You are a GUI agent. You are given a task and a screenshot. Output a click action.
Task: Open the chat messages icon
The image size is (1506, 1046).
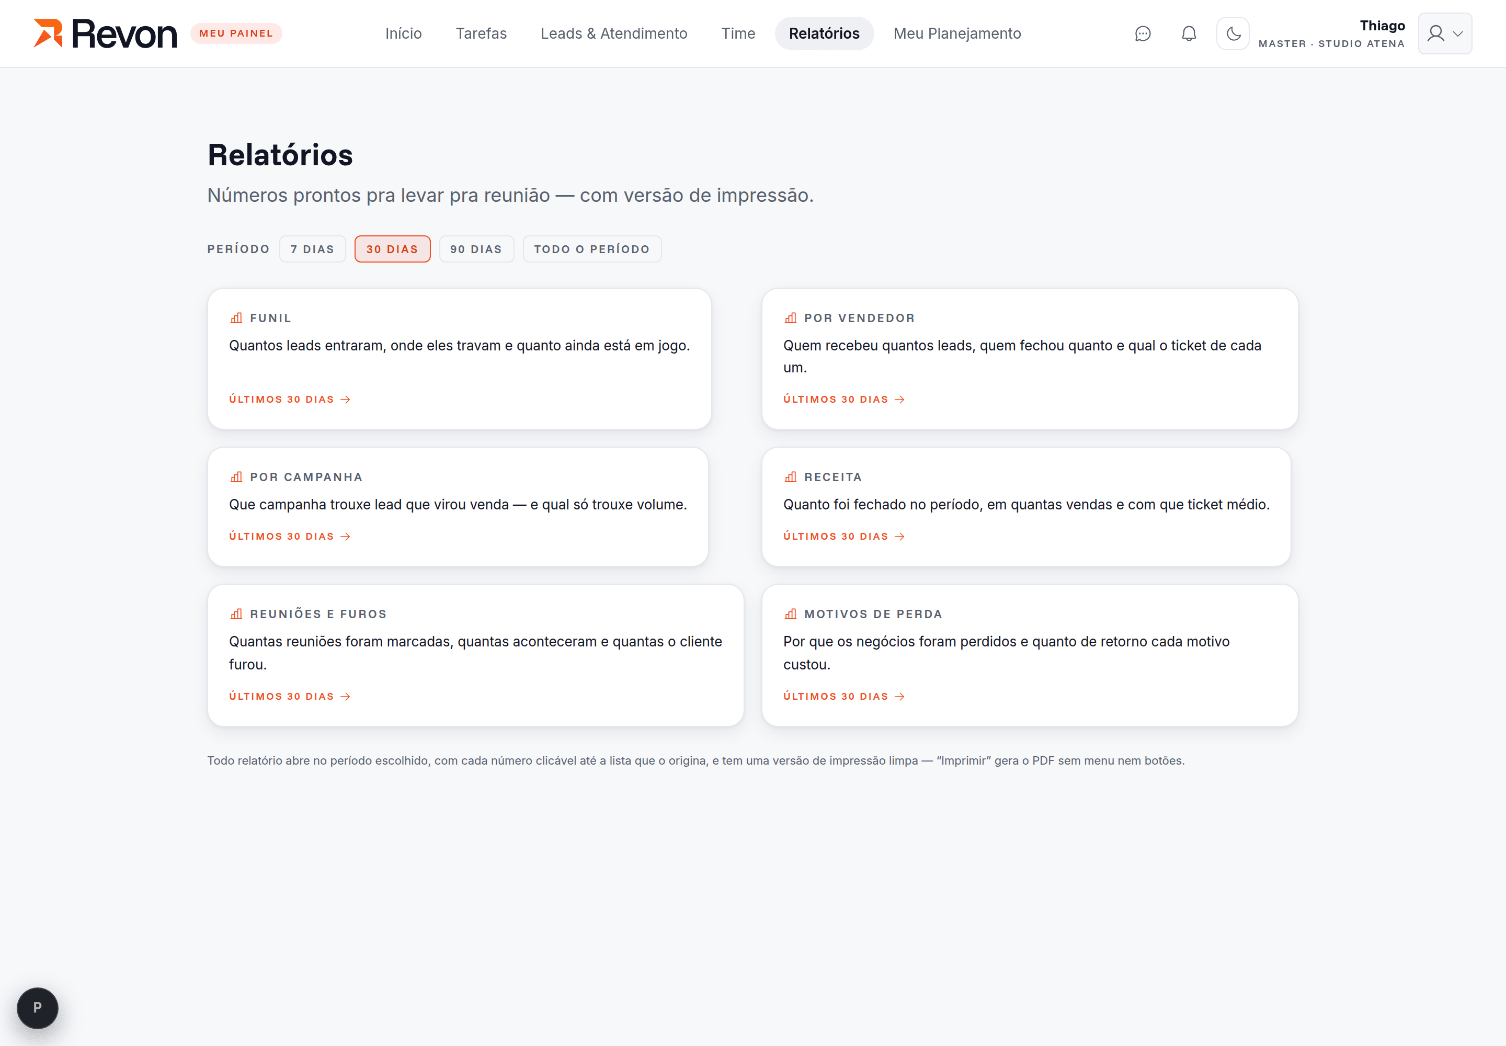click(1142, 33)
